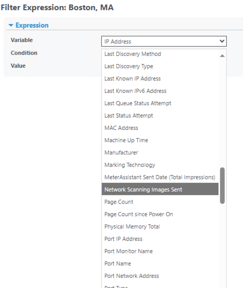Choose Machine Up Time option

pos(126,140)
